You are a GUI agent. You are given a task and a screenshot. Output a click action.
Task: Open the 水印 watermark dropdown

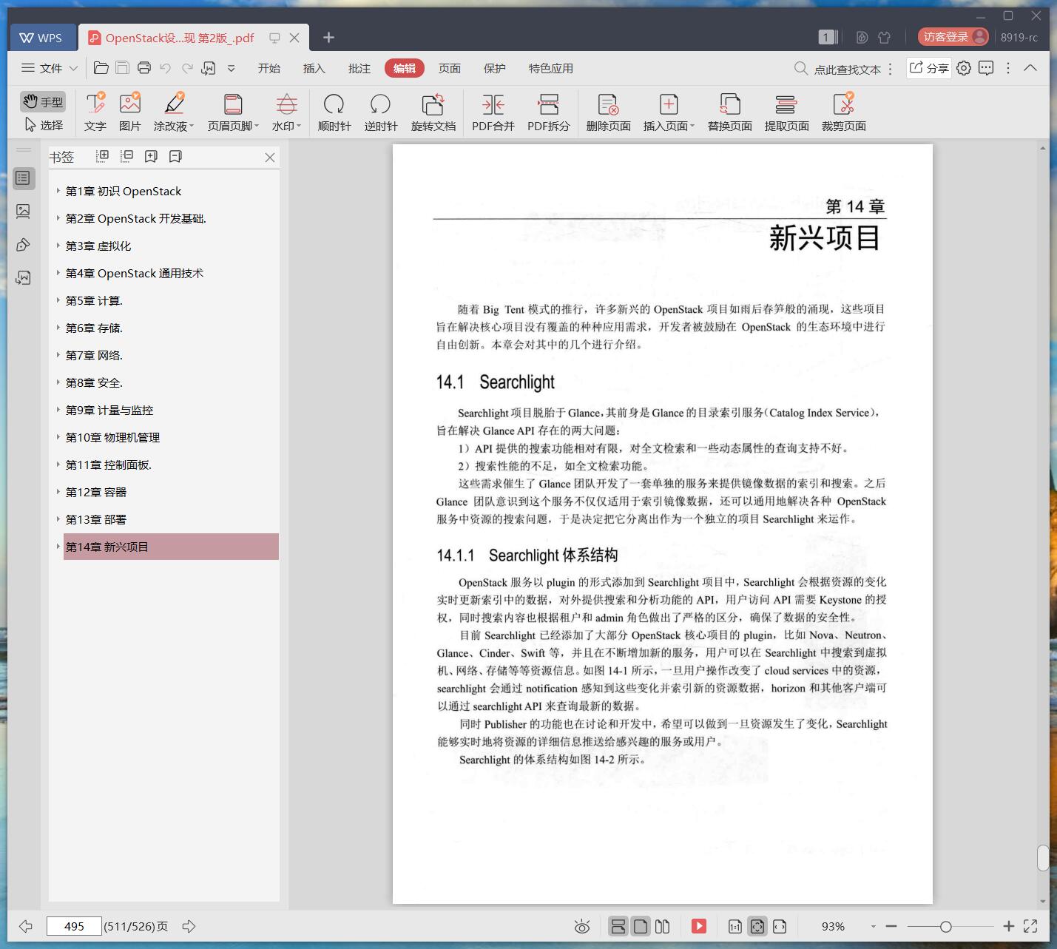pos(286,112)
